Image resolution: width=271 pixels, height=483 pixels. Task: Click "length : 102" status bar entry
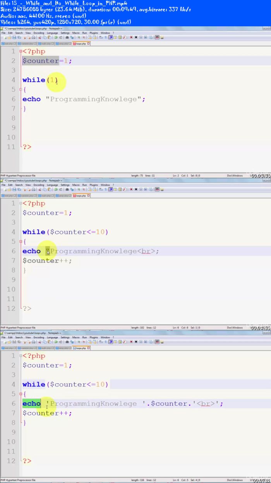click(137, 328)
